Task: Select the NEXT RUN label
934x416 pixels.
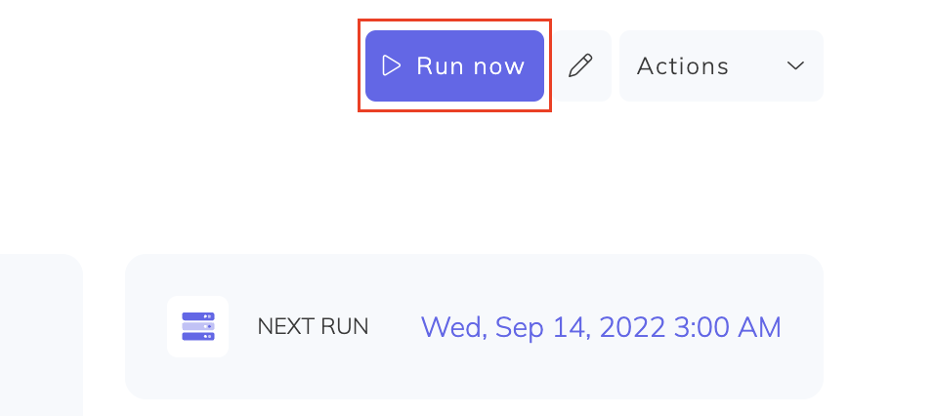Action: click(313, 327)
